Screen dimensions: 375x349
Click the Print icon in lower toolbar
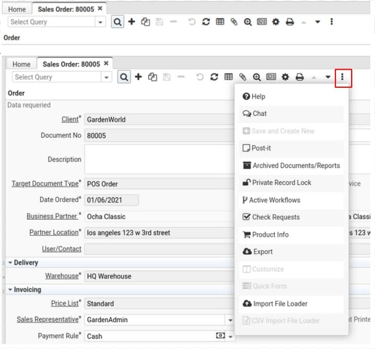(x=300, y=77)
